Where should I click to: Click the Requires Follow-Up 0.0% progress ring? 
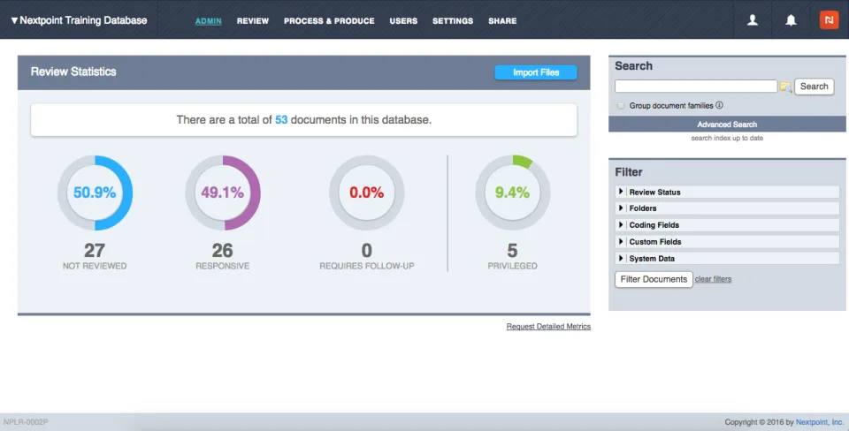(366, 193)
